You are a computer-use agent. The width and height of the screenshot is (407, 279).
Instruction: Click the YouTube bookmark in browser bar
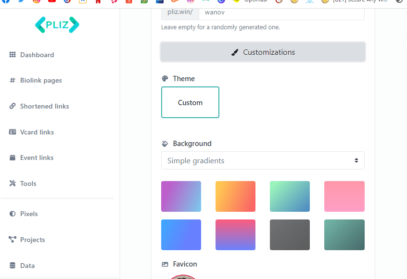tap(52, 1)
